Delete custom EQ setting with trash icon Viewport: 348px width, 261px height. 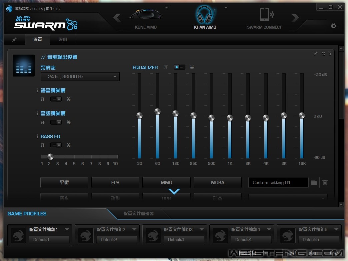point(325,182)
